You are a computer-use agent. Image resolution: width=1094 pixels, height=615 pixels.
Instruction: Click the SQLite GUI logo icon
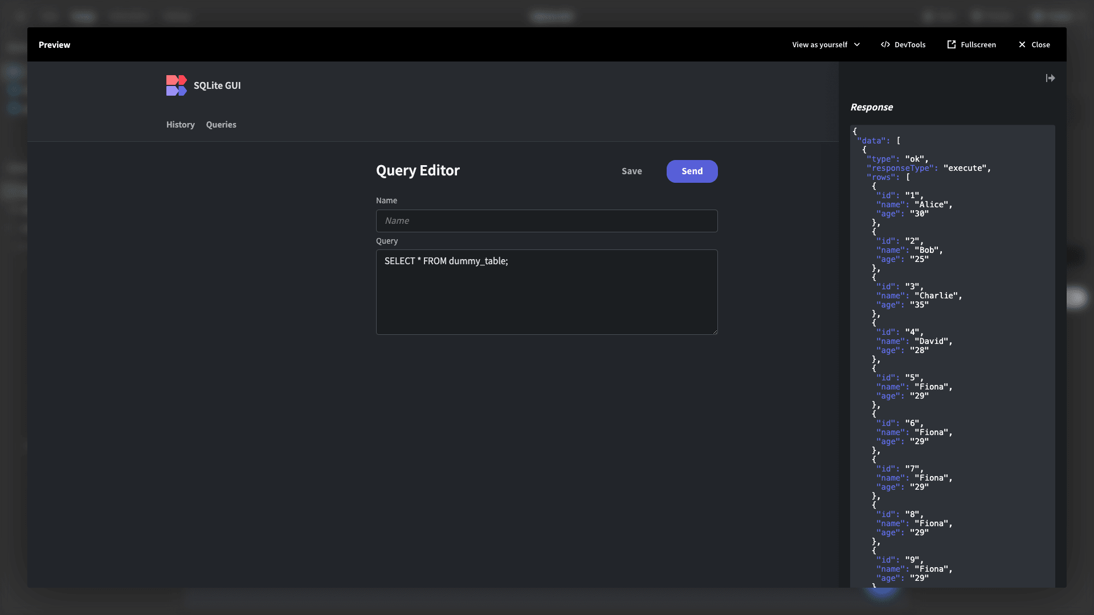pos(176,85)
